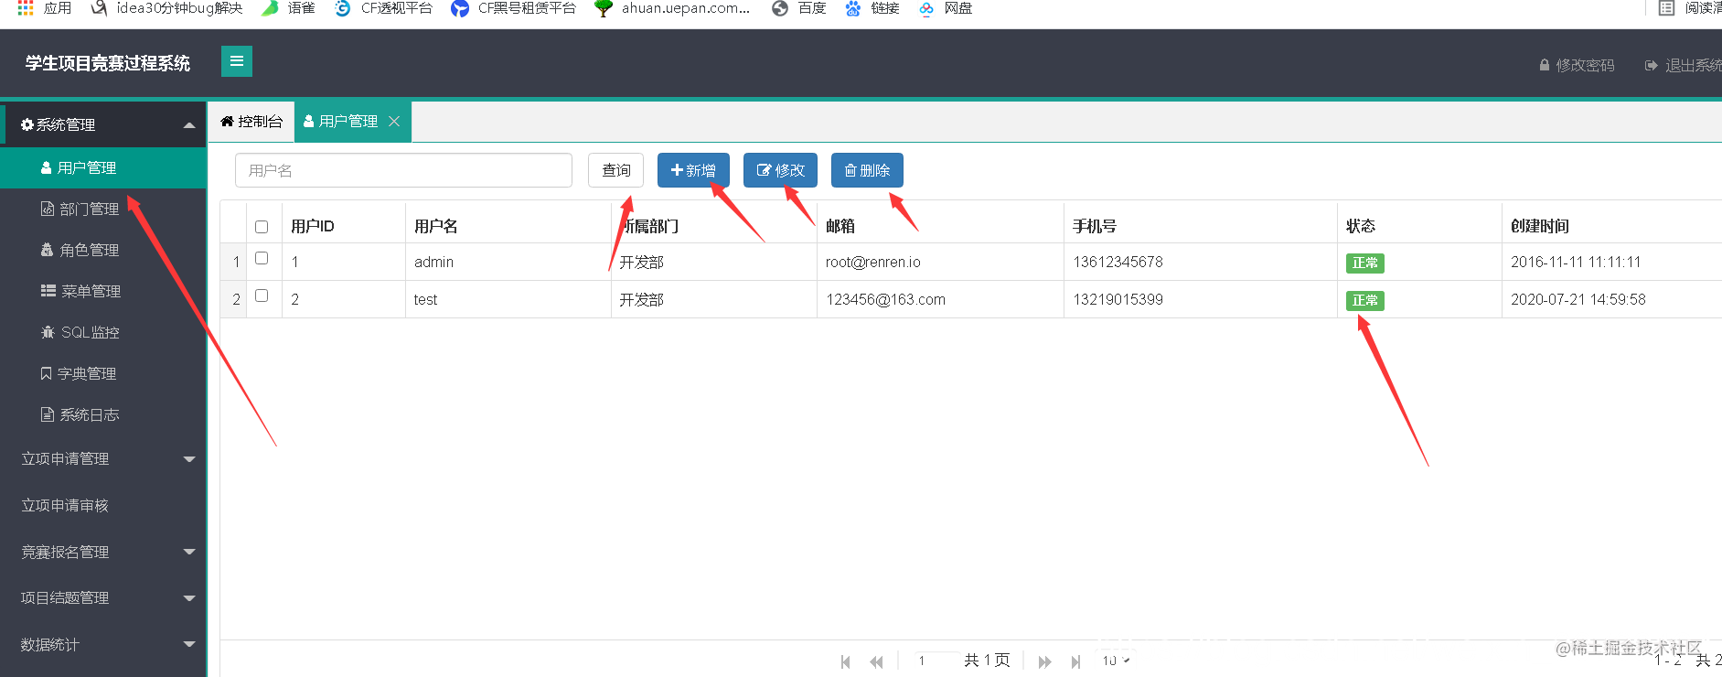Go to next page of the table
This screenshot has width=1722, height=677.
(x=1044, y=661)
